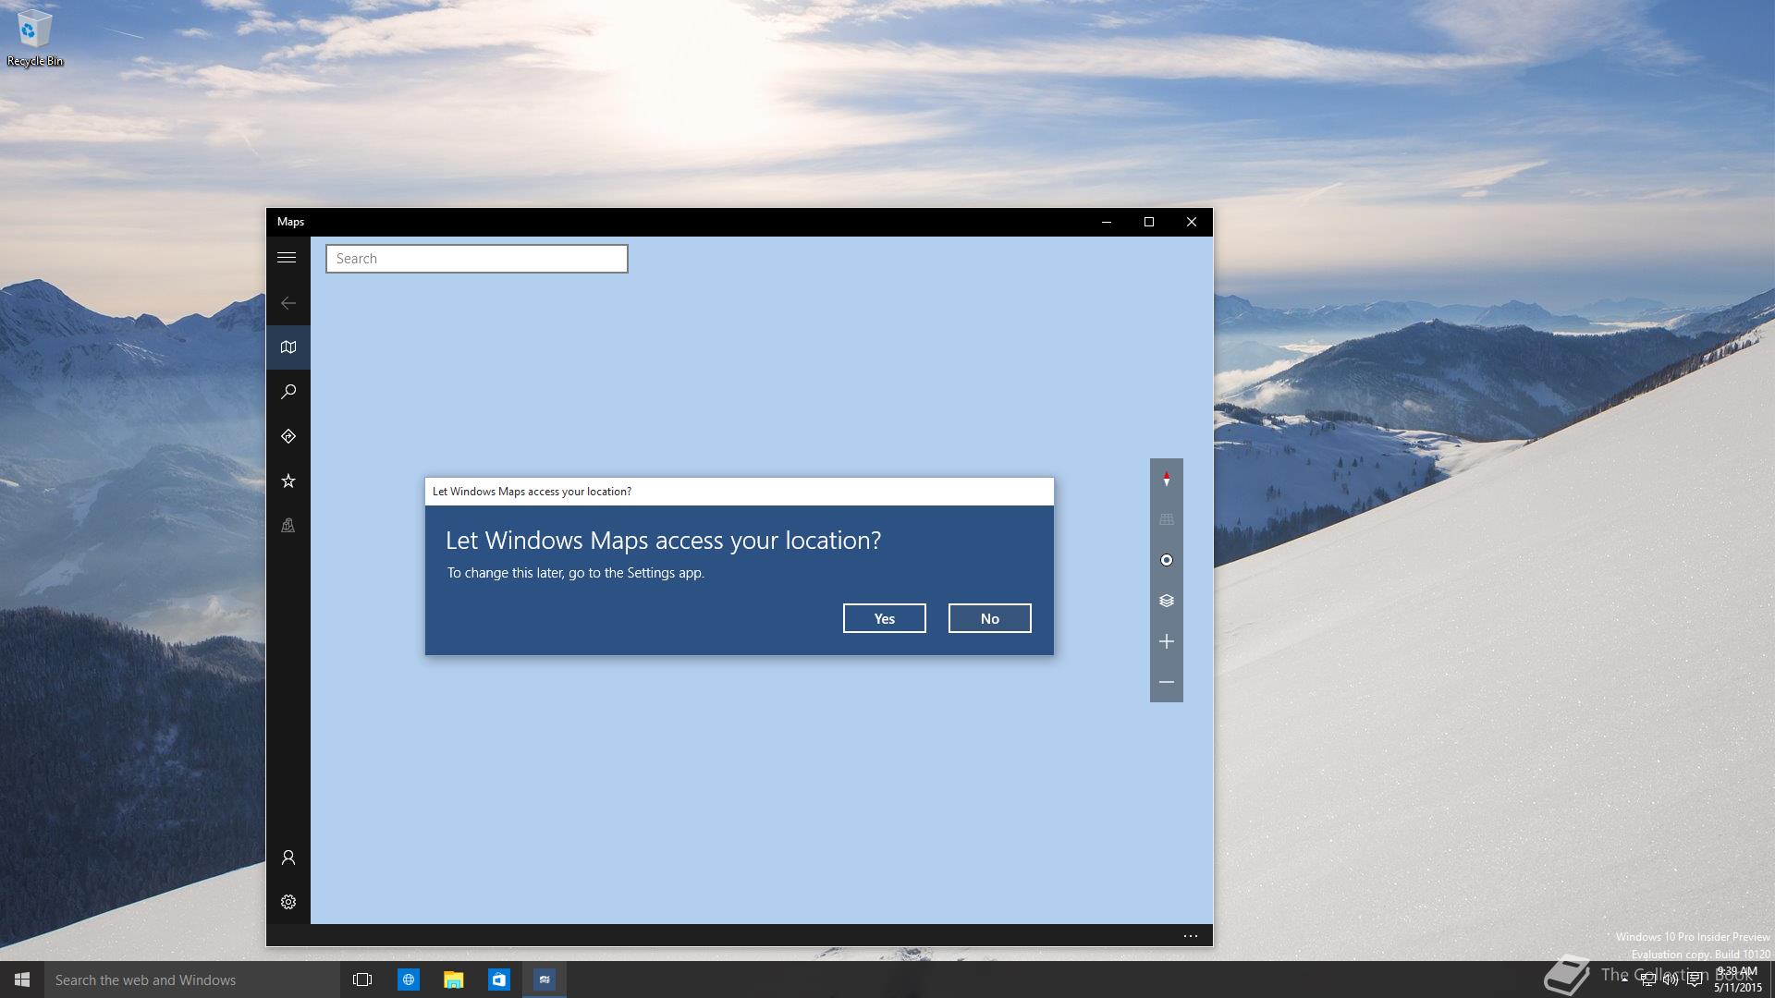The height and width of the screenshot is (998, 1775).
Task: Open the Store icon on the taskbar
Action: tap(499, 980)
